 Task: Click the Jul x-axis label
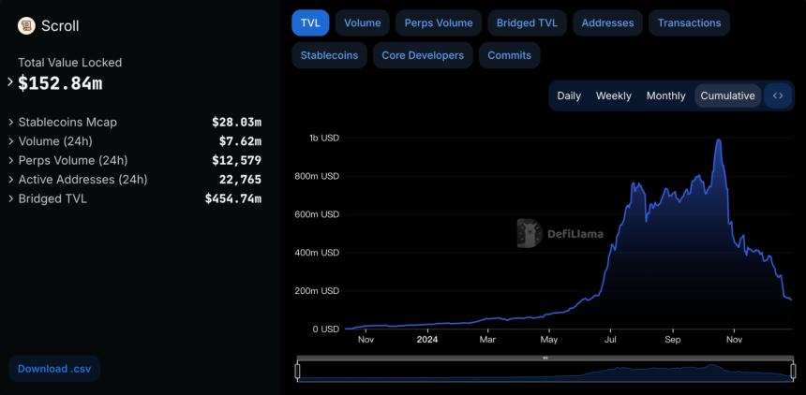[610, 340]
